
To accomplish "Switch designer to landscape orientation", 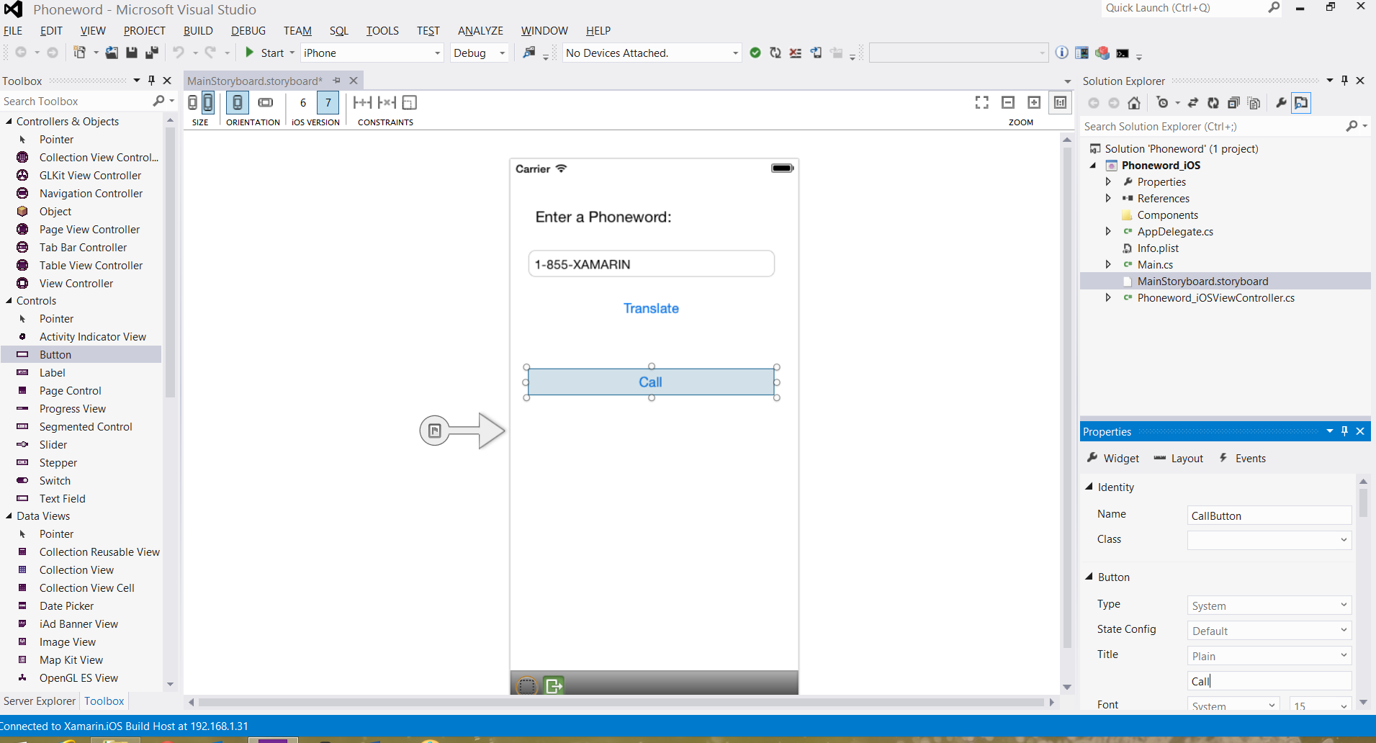I will point(266,103).
